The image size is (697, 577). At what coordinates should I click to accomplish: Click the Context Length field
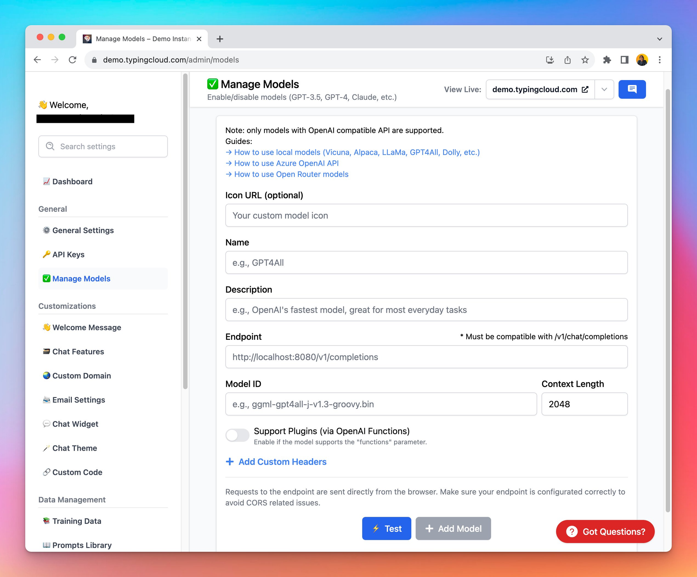point(584,404)
